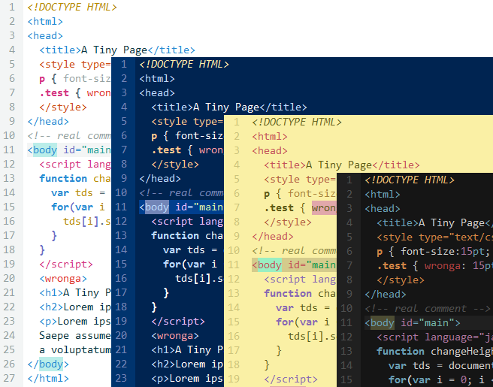Image resolution: width=493 pixels, height=387 pixels.
Task: Click line number 27 in white editor gutter
Action: (10, 379)
